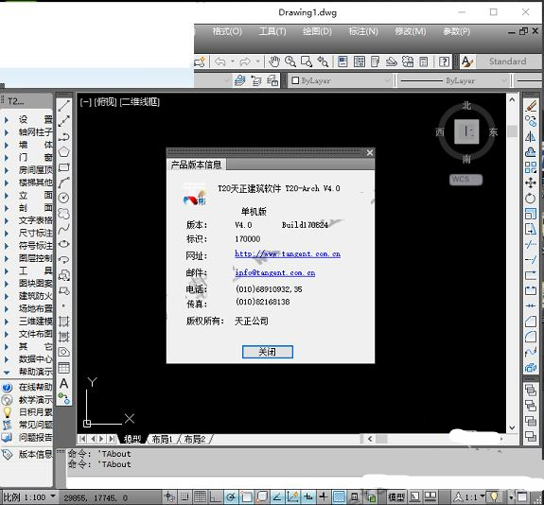Click the Undo arrow icon
Viewport: 544px width, 505px height.
pyautogui.click(x=220, y=61)
